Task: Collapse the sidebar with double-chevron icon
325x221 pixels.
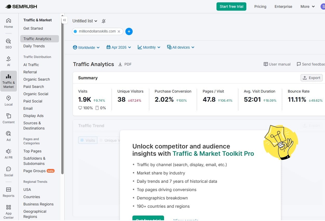Action: 64,20
